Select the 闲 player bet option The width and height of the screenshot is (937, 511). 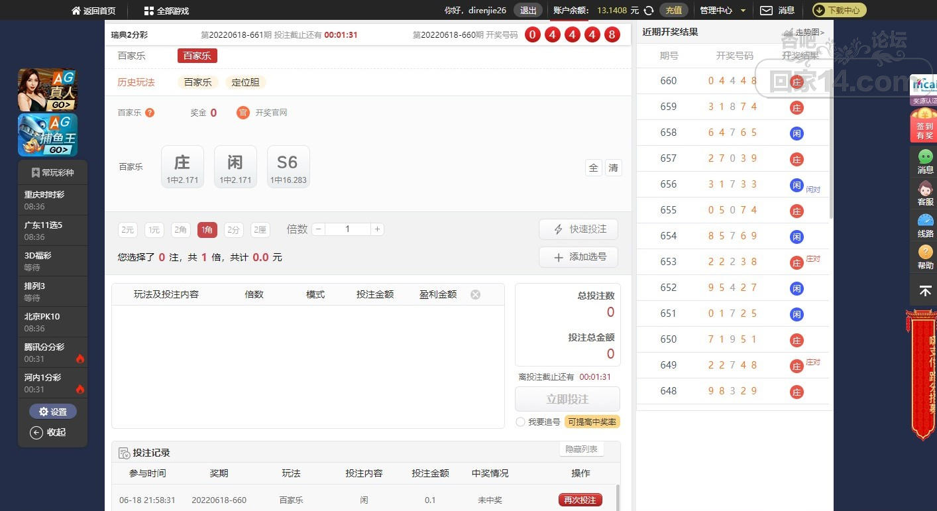click(x=235, y=166)
